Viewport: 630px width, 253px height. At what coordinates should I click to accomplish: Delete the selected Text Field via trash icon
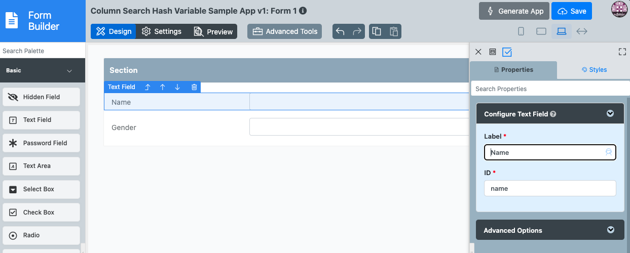pyautogui.click(x=194, y=87)
